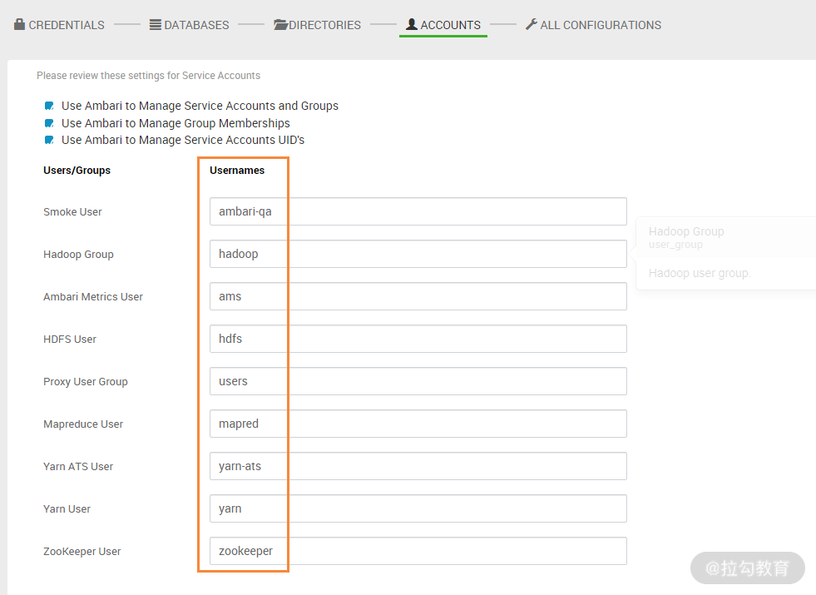
Task: Edit the Yarn User field yarn
Action: [x=418, y=508]
